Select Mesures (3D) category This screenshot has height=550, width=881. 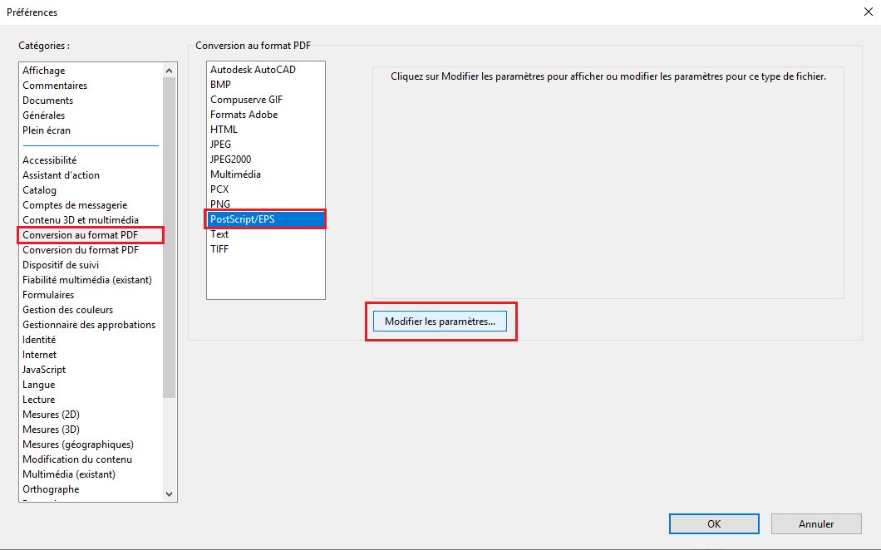tap(52, 430)
